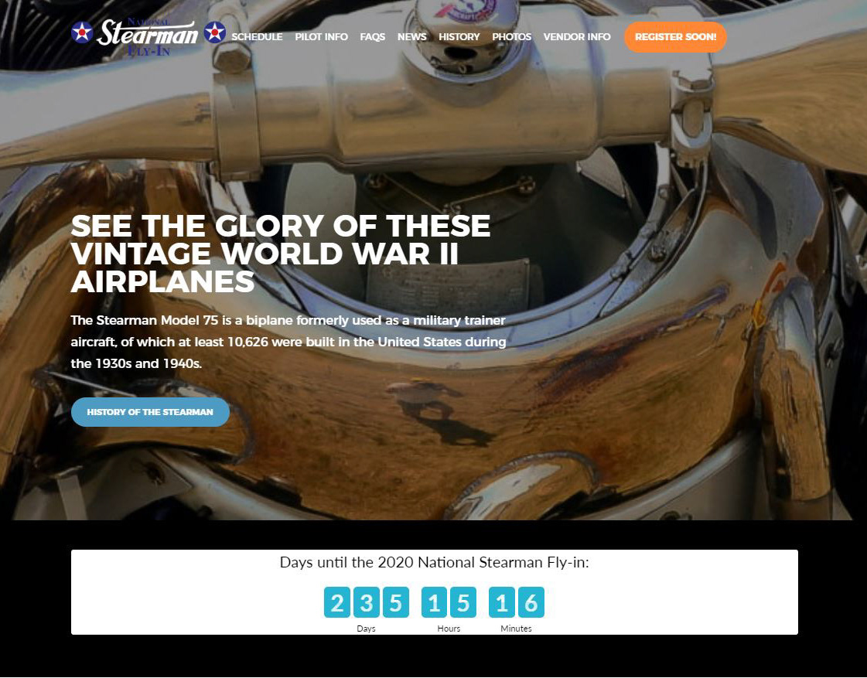This screenshot has width=867, height=678.
Task: Click the Minutes label under the countdown
Action: (x=516, y=629)
